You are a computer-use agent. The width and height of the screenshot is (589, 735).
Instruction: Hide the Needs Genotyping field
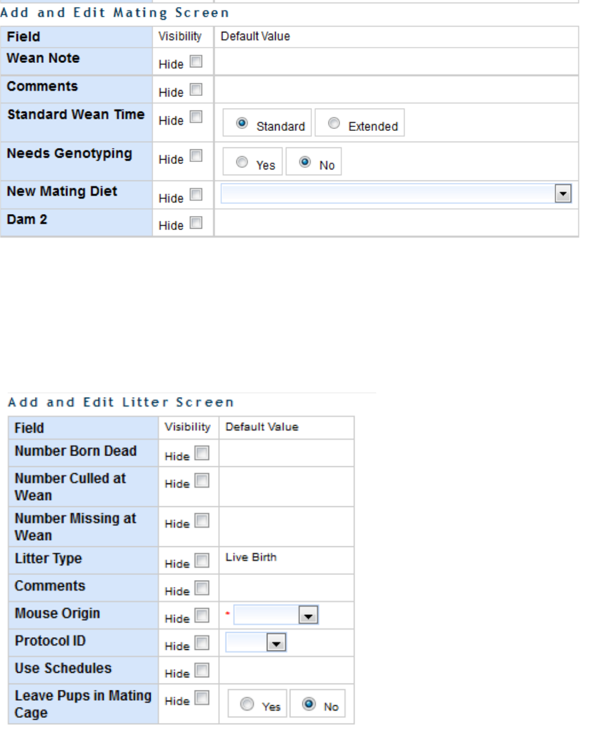click(196, 156)
